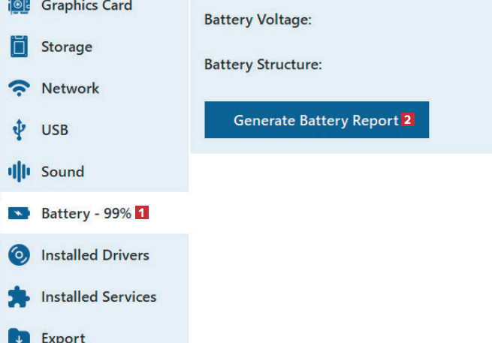Viewport: 492px width, 343px height.
Task: Click the Storage drive icon
Action: [x=19, y=47]
